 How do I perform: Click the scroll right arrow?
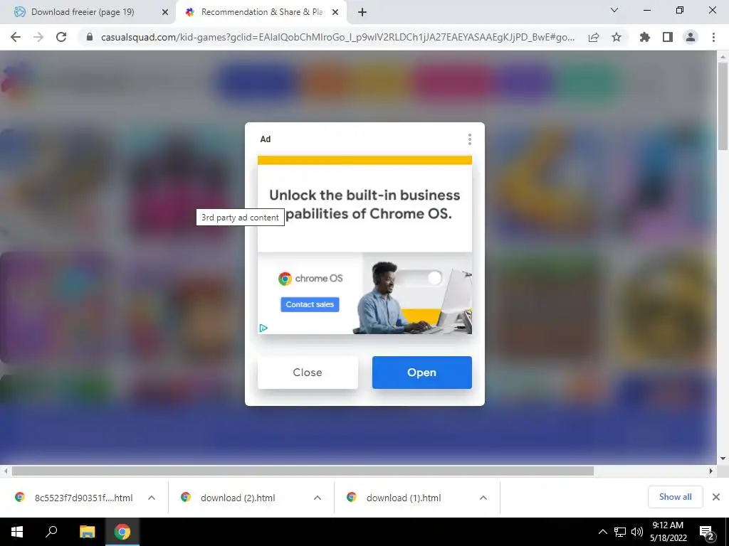coord(711,471)
